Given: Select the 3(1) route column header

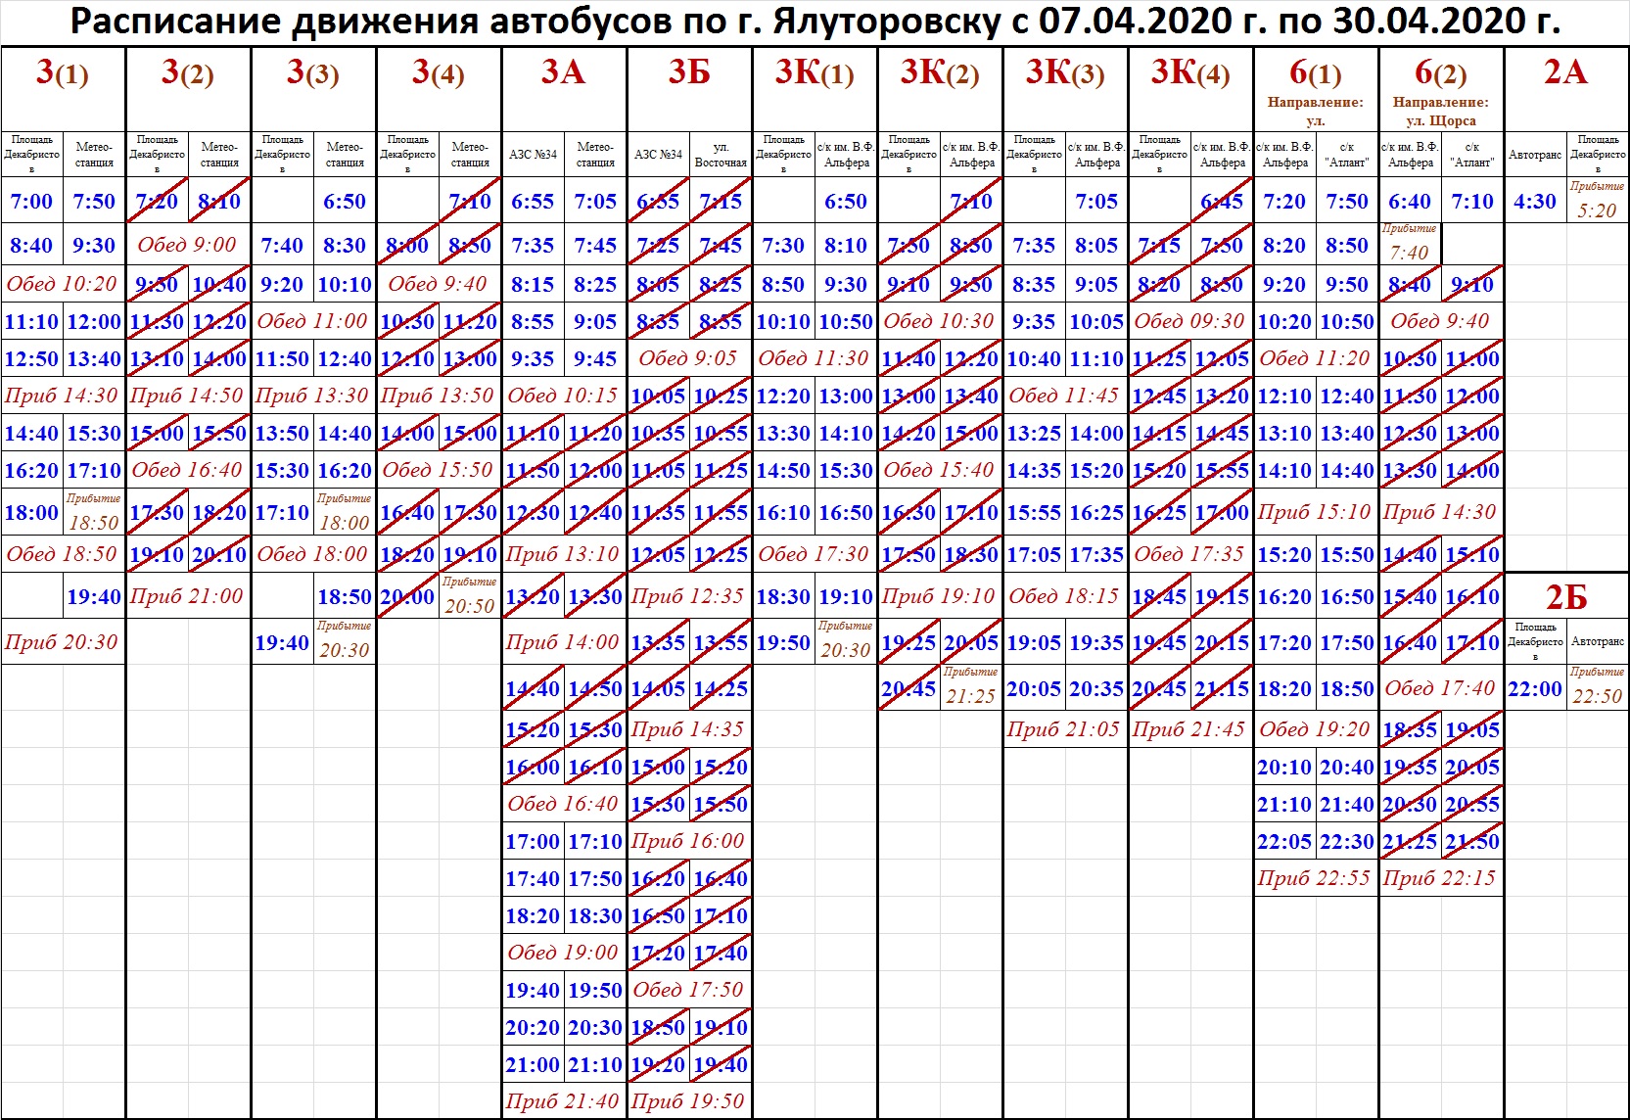Looking at the screenshot, I should pyautogui.click(x=63, y=72).
